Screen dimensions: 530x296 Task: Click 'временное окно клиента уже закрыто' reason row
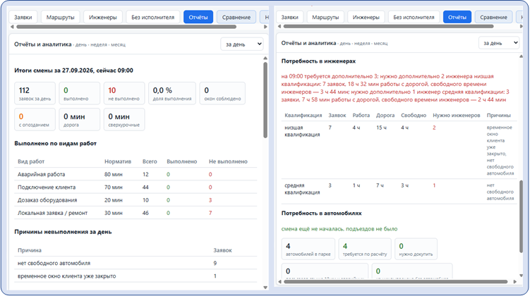click(x=135, y=276)
